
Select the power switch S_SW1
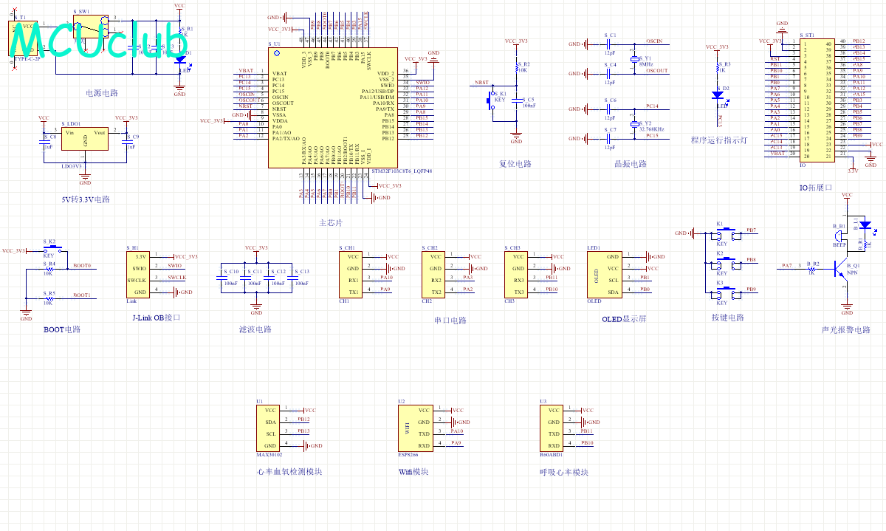click(x=92, y=27)
